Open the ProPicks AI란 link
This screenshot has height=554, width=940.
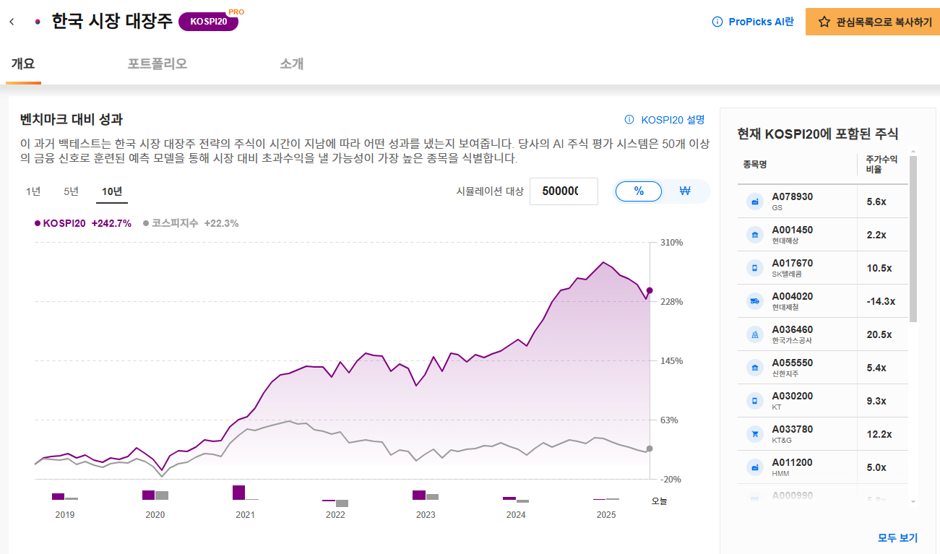(761, 22)
